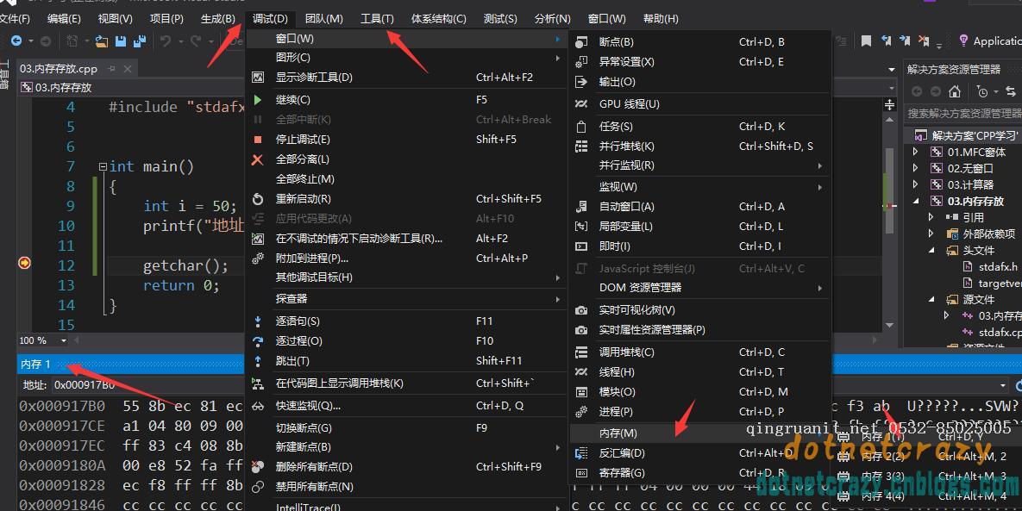
Task: Click the 输出(O) window icon
Action: (581, 82)
